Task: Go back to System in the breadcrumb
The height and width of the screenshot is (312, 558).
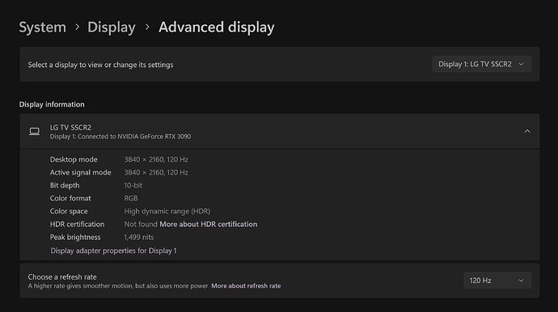Action: tap(42, 27)
